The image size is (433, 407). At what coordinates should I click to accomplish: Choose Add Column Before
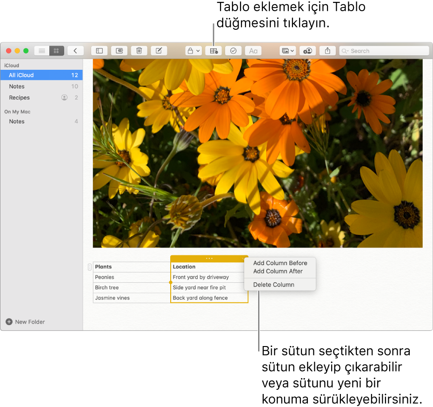(x=280, y=263)
